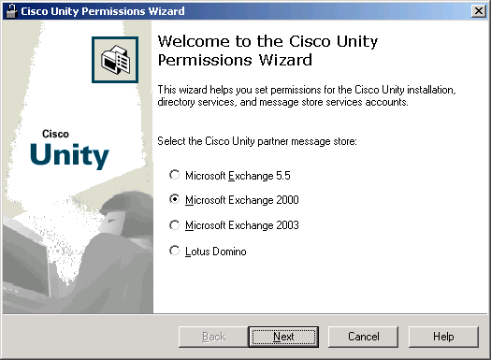Open Help for this wizard
This screenshot has width=491, height=360.
[443, 337]
